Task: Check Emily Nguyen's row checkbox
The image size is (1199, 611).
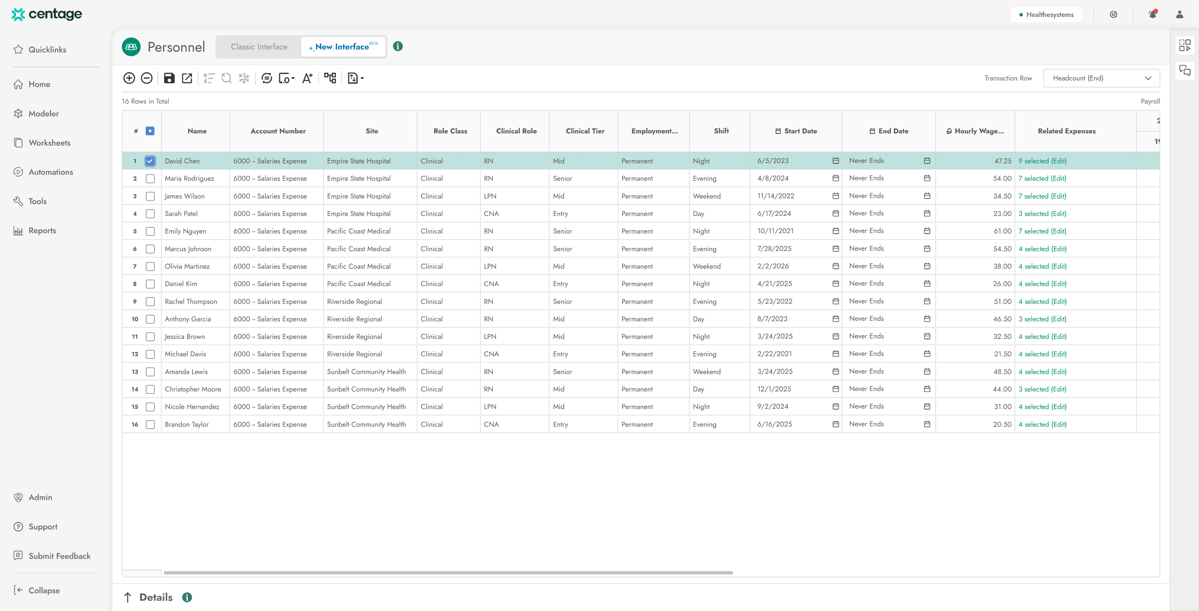Action: tap(150, 231)
